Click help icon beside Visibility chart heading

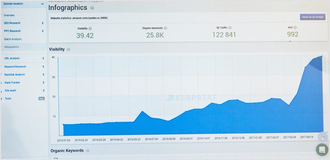[x=69, y=49]
